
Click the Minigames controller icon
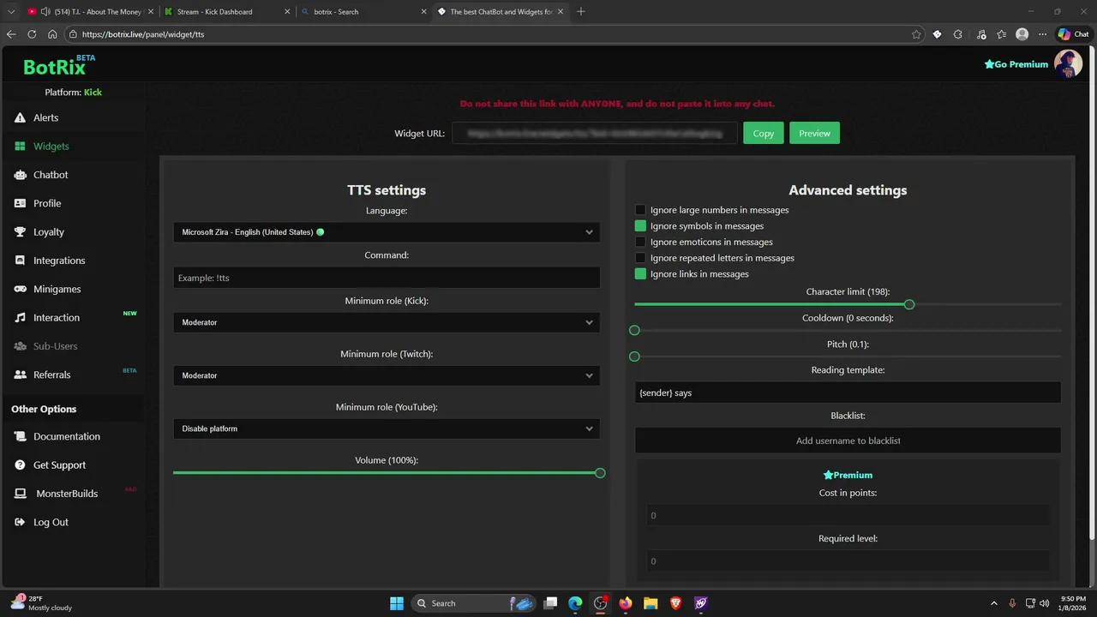pos(20,289)
